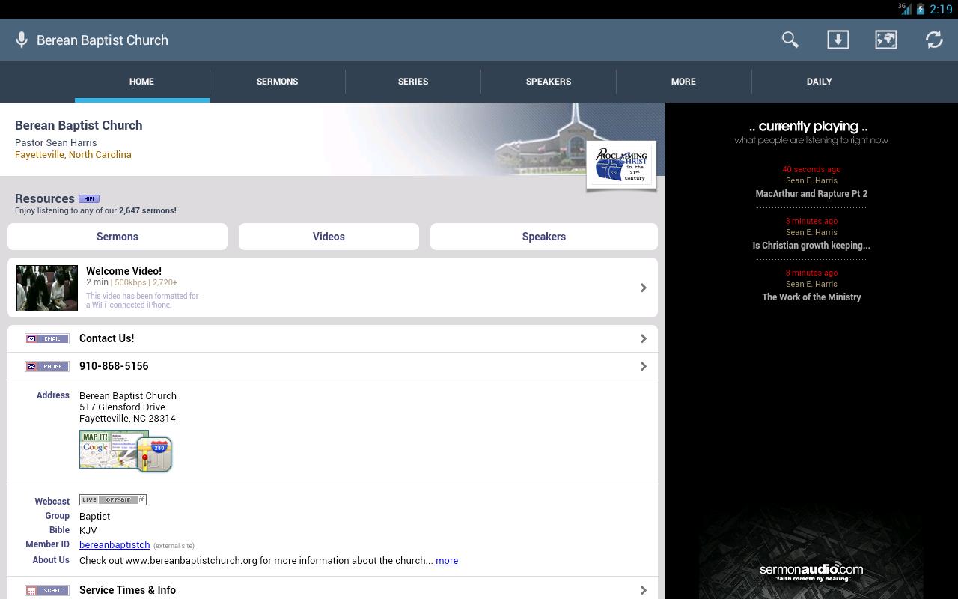Tap the Welcome Video! title

pos(123,271)
